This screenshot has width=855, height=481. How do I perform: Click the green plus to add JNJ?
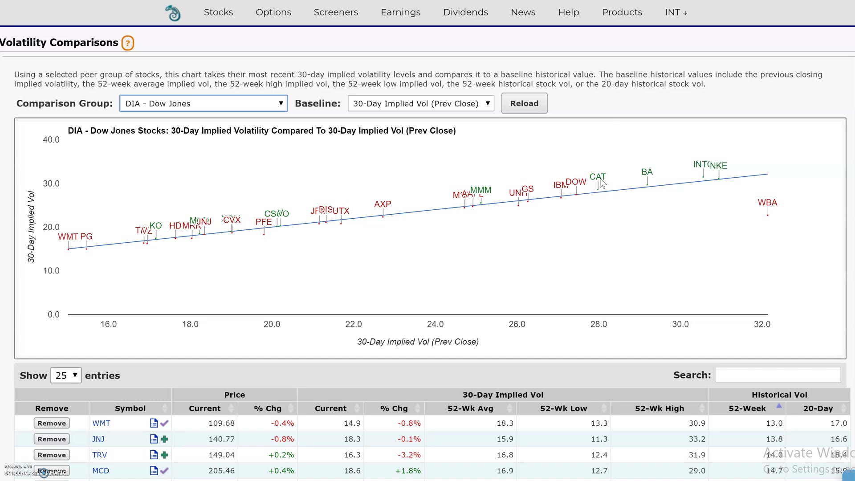(164, 439)
